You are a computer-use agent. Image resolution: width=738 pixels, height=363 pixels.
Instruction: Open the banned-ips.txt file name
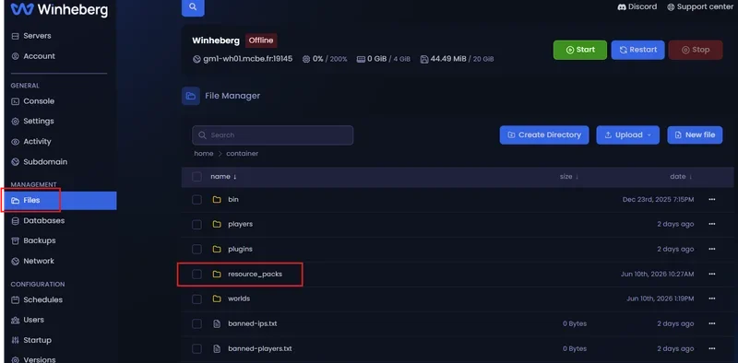[253, 324]
